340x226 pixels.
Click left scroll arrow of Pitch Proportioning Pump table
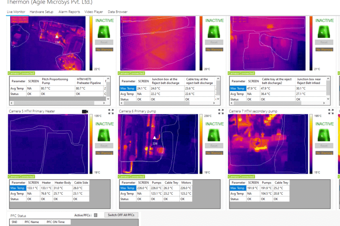point(12,103)
